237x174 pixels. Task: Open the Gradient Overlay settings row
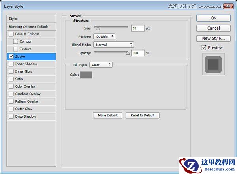(x=31, y=94)
